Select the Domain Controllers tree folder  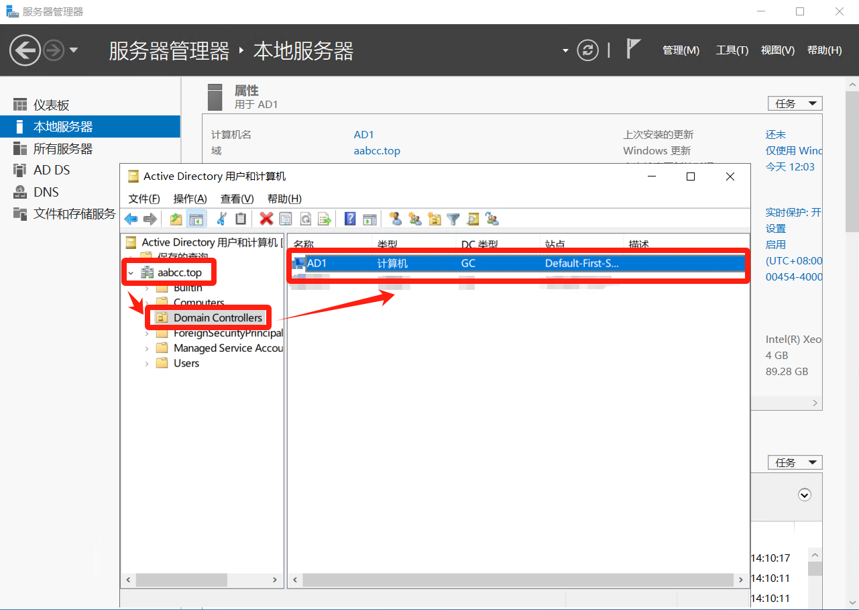pos(217,317)
